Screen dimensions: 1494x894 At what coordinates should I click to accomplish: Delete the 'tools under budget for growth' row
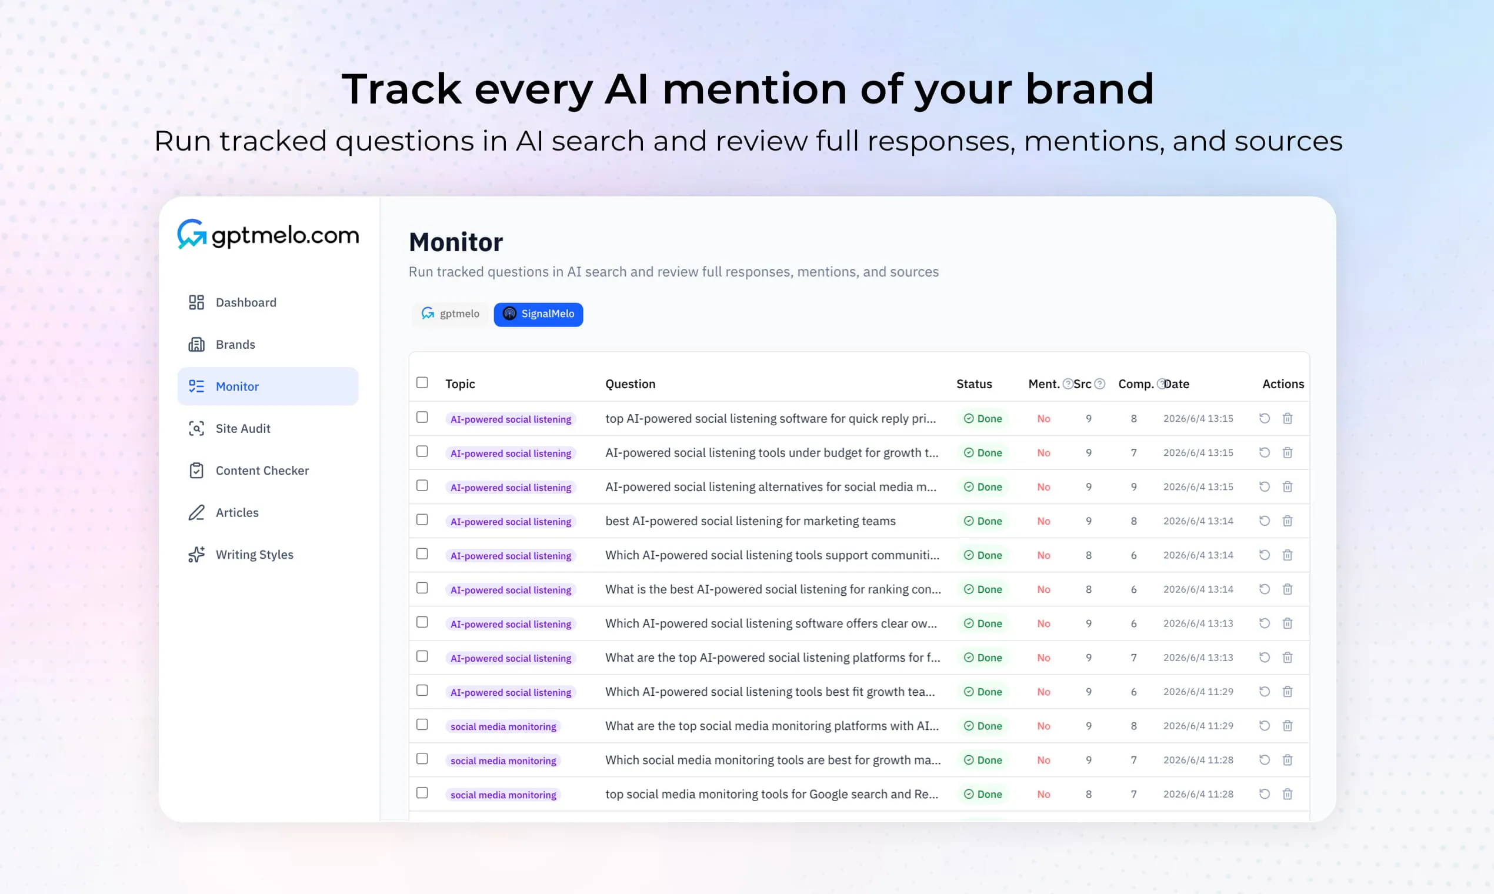pos(1288,452)
